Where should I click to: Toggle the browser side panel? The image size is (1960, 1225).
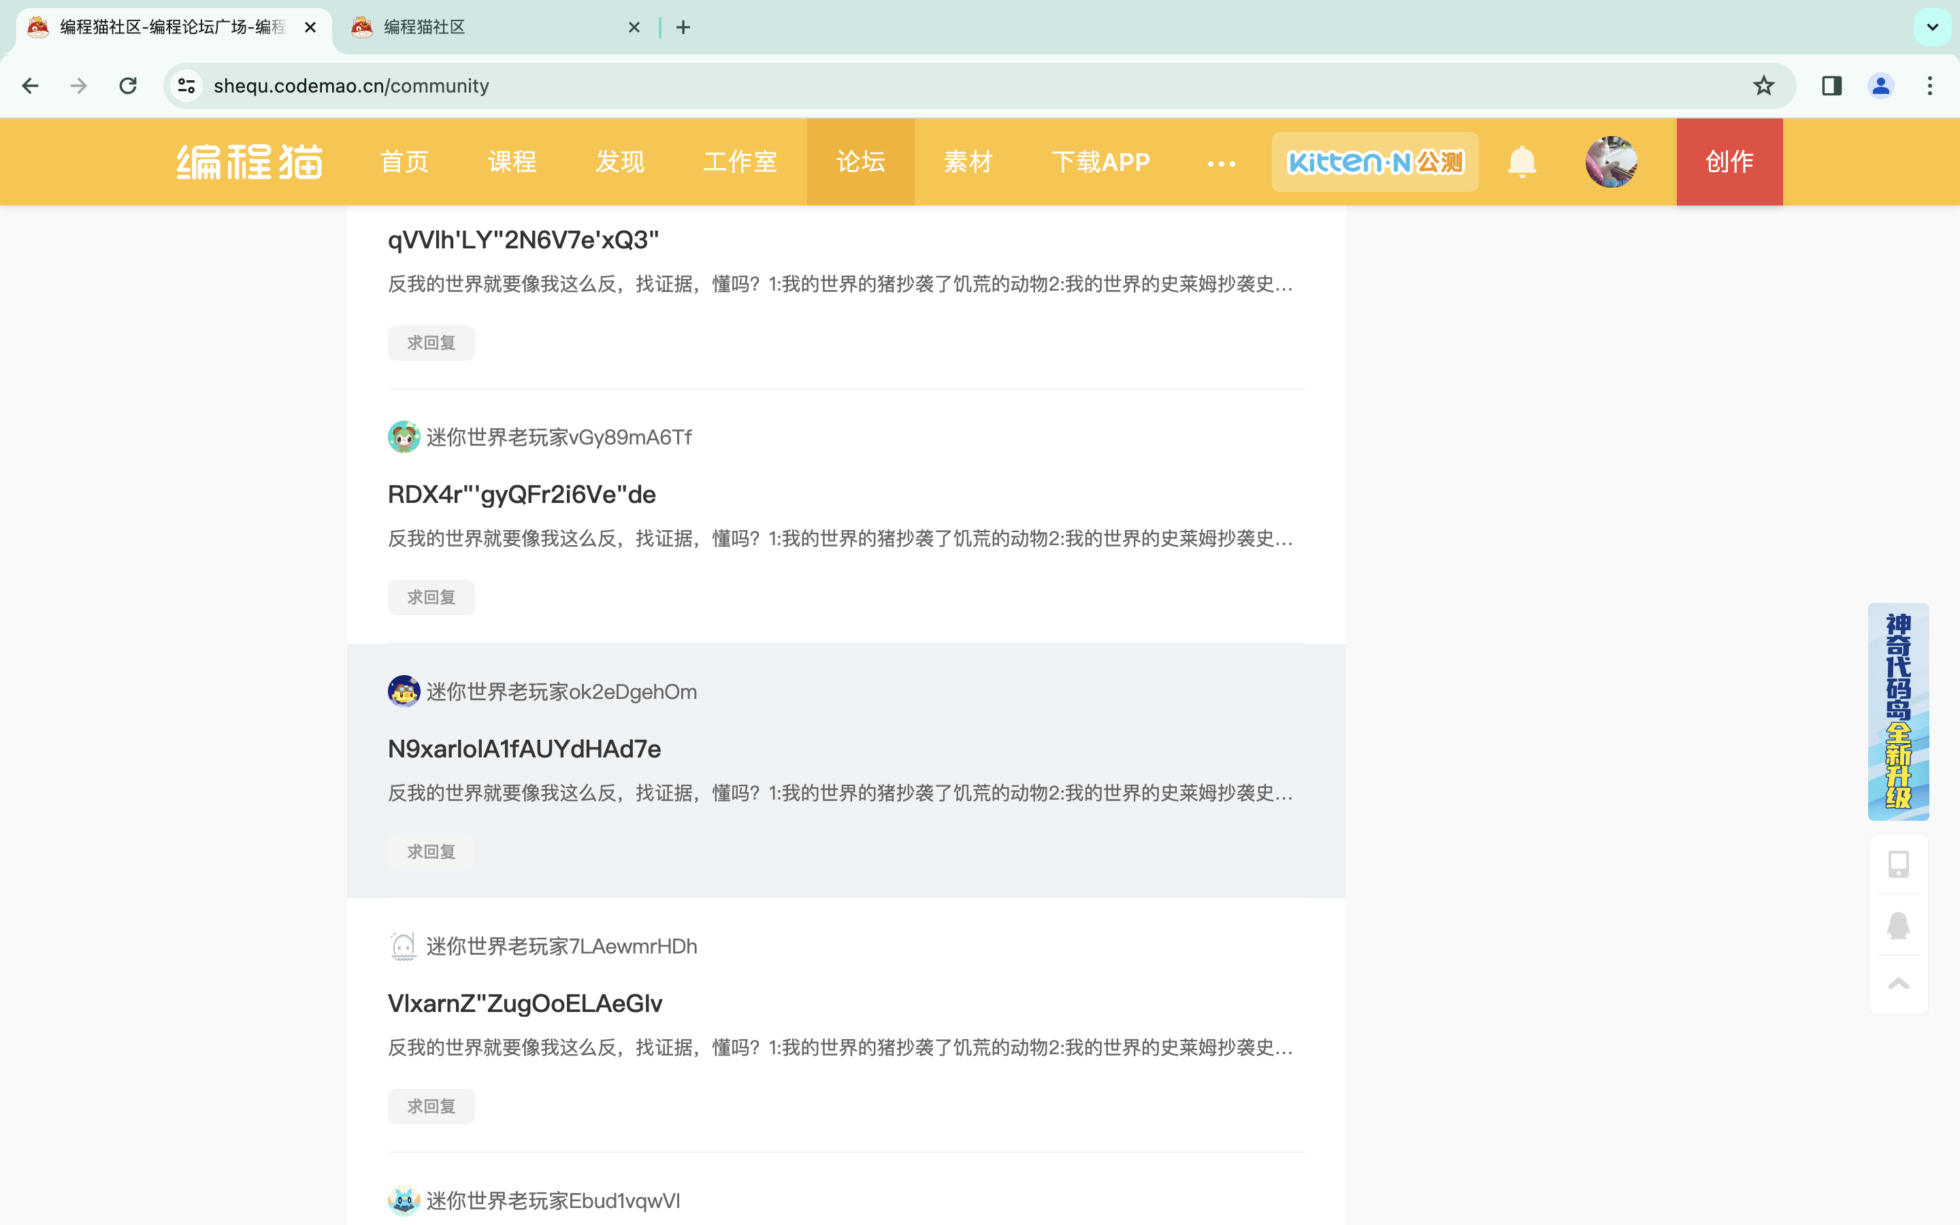tap(1831, 86)
